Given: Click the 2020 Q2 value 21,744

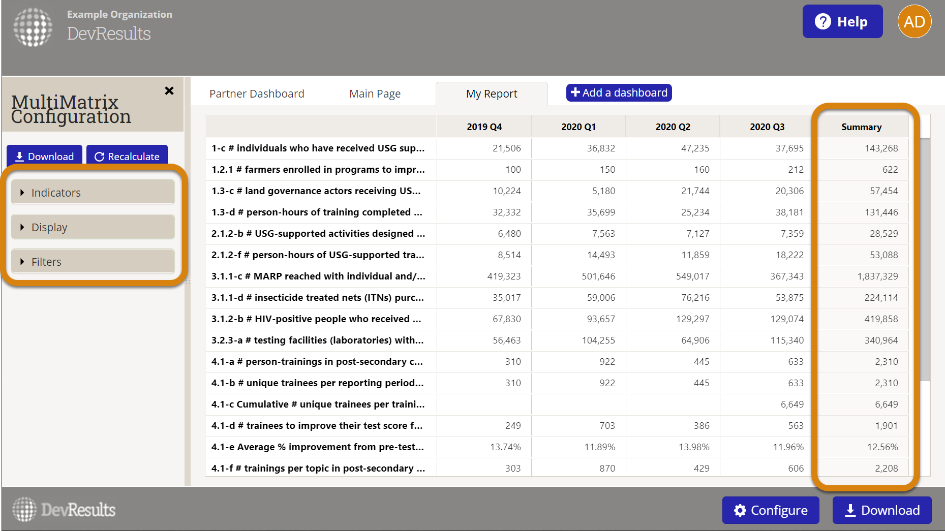Looking at the screenshot, I should tap(695, 191).
